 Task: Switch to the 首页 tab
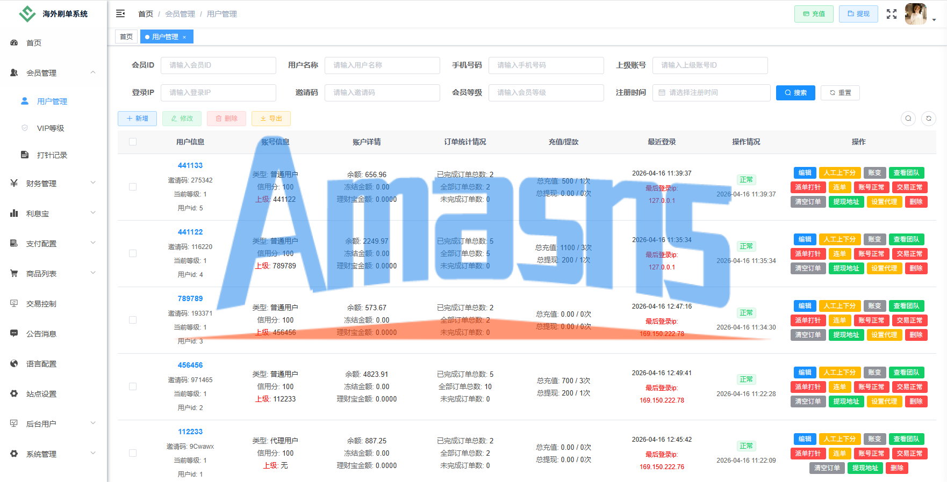point(126,36)
